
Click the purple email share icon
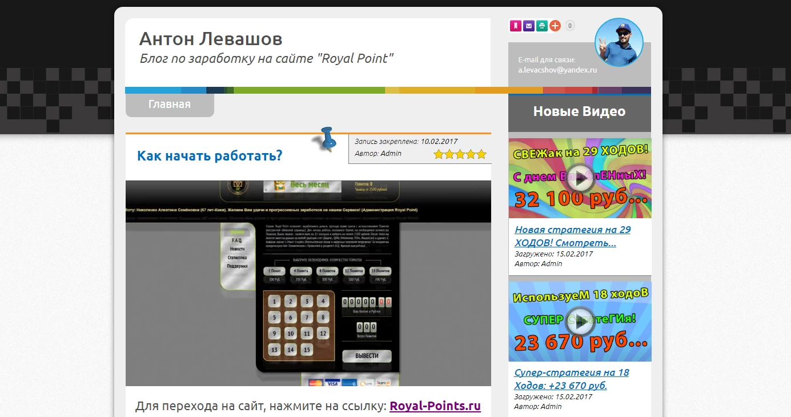pyautogui.click(x=528, y=26)
